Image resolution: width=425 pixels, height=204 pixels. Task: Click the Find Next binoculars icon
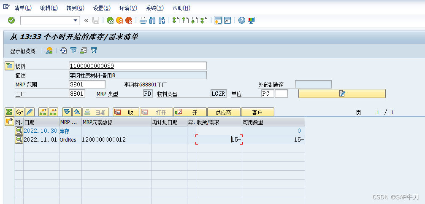pyautogui.click(x=162, y=20)
